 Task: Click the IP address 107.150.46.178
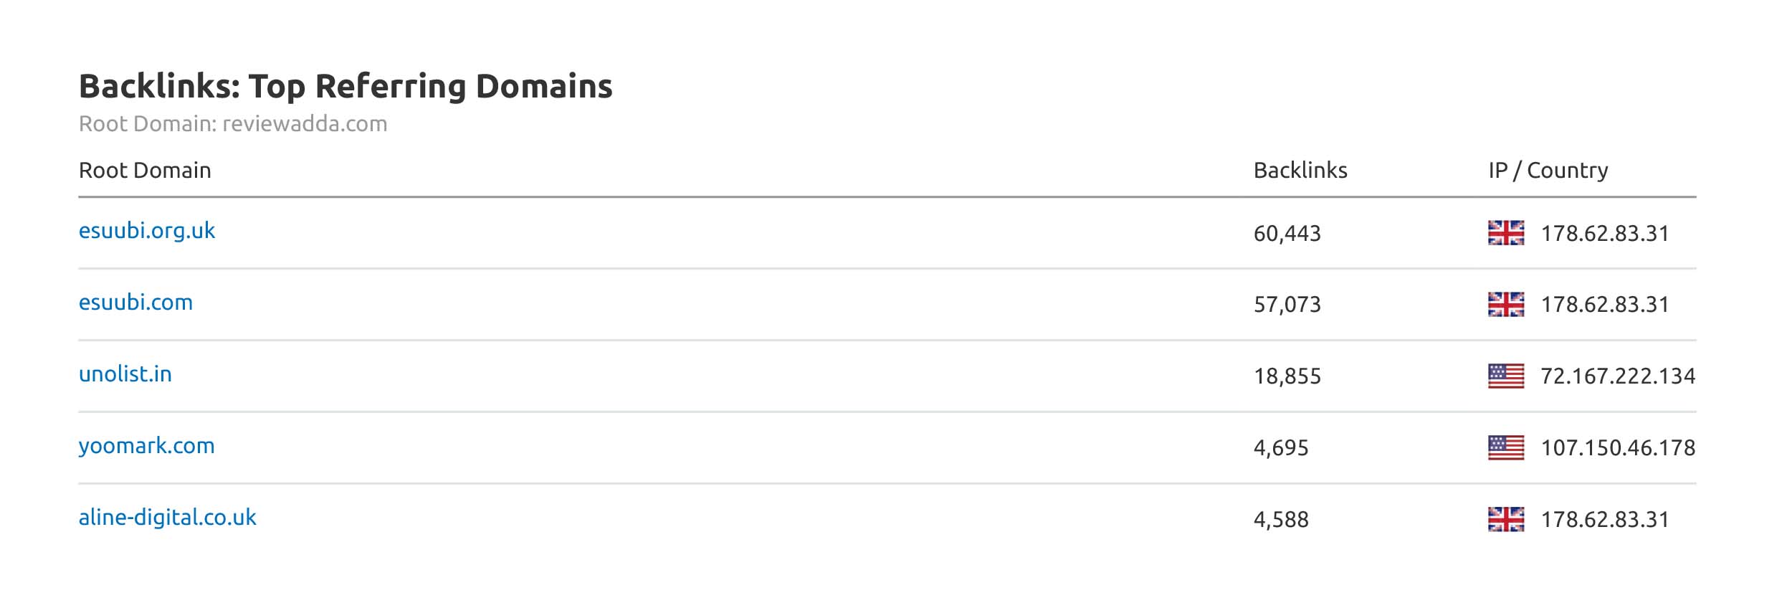click(1617, 448)
